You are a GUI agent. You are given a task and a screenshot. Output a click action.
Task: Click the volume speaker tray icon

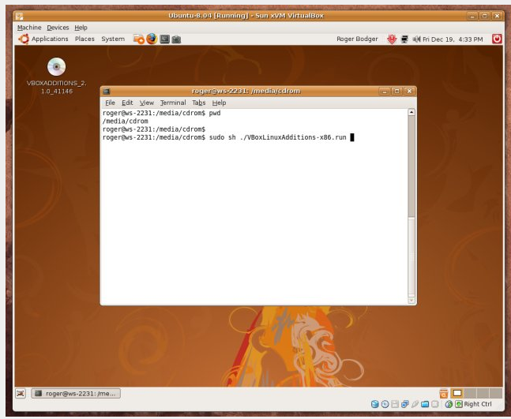pos(416,39)
